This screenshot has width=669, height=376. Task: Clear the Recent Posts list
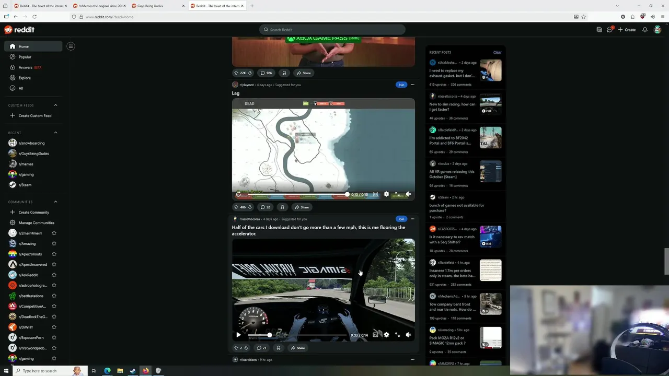497,52
